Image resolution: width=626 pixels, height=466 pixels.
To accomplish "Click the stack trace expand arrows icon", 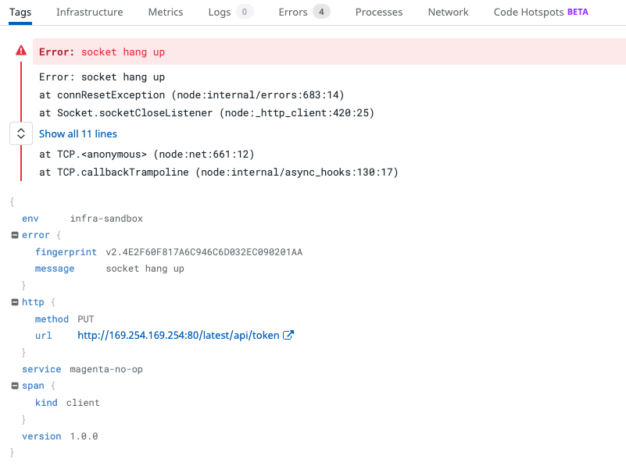I will tap(20, 133).
